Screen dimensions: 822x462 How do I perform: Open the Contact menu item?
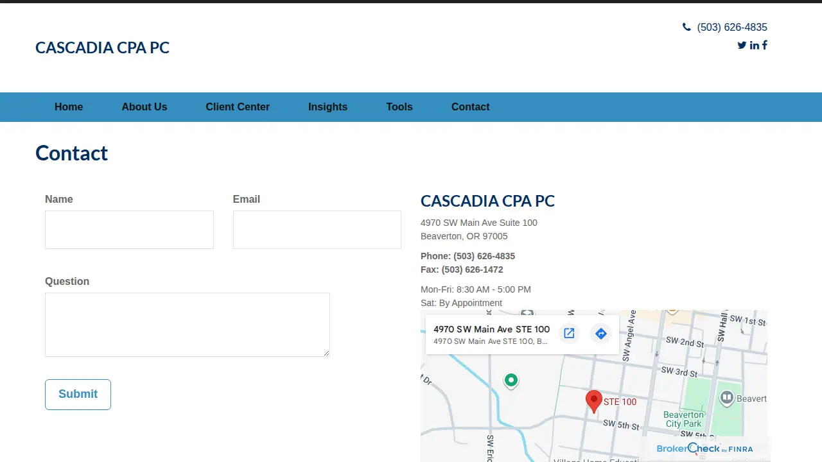click(x=471, y=107)
